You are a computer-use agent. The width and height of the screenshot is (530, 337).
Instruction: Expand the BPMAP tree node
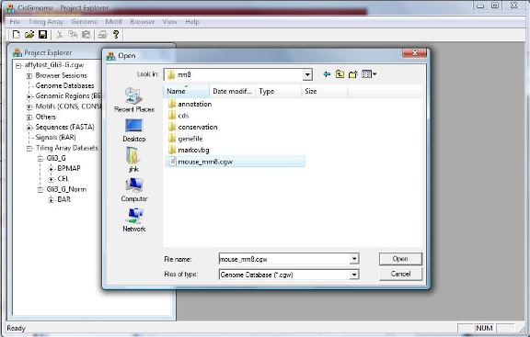point(51,169)
